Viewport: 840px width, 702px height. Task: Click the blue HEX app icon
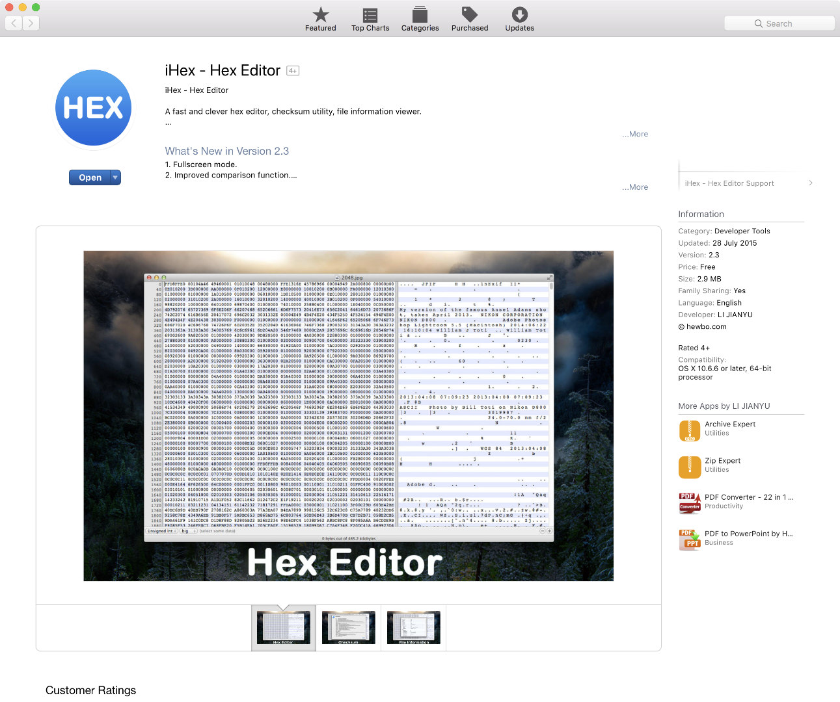[x=93, y=108]
